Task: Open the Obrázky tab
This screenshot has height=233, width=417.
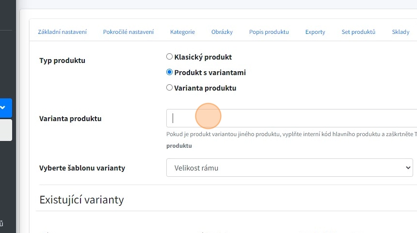Action: pos(222,32)
